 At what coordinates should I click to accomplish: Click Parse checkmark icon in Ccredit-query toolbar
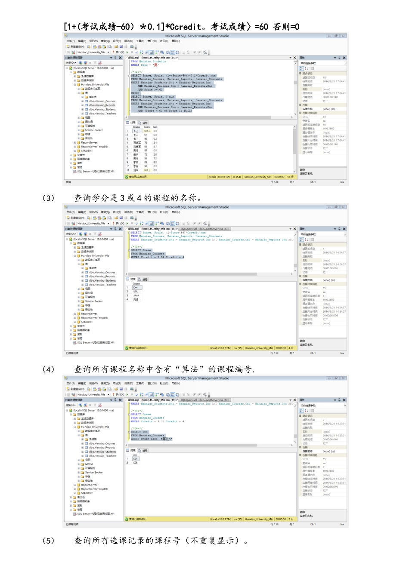tap(136, 223)
